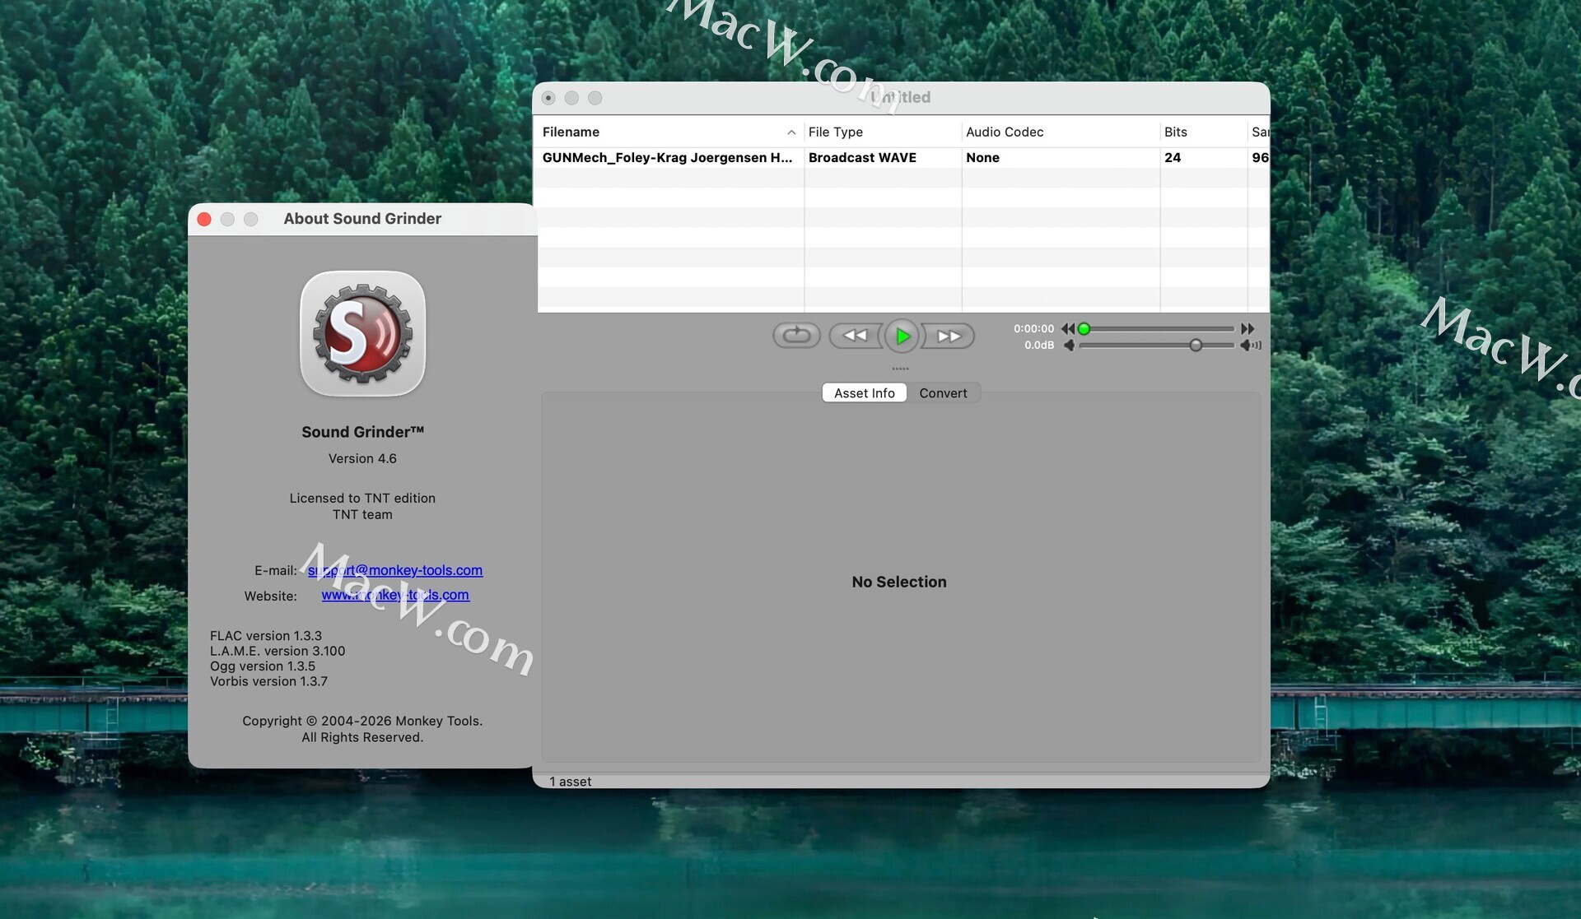Click the low-volume speaker icon
Image resolution: width=1581 pixels, height=919 pixels.
coord(1069,346)
